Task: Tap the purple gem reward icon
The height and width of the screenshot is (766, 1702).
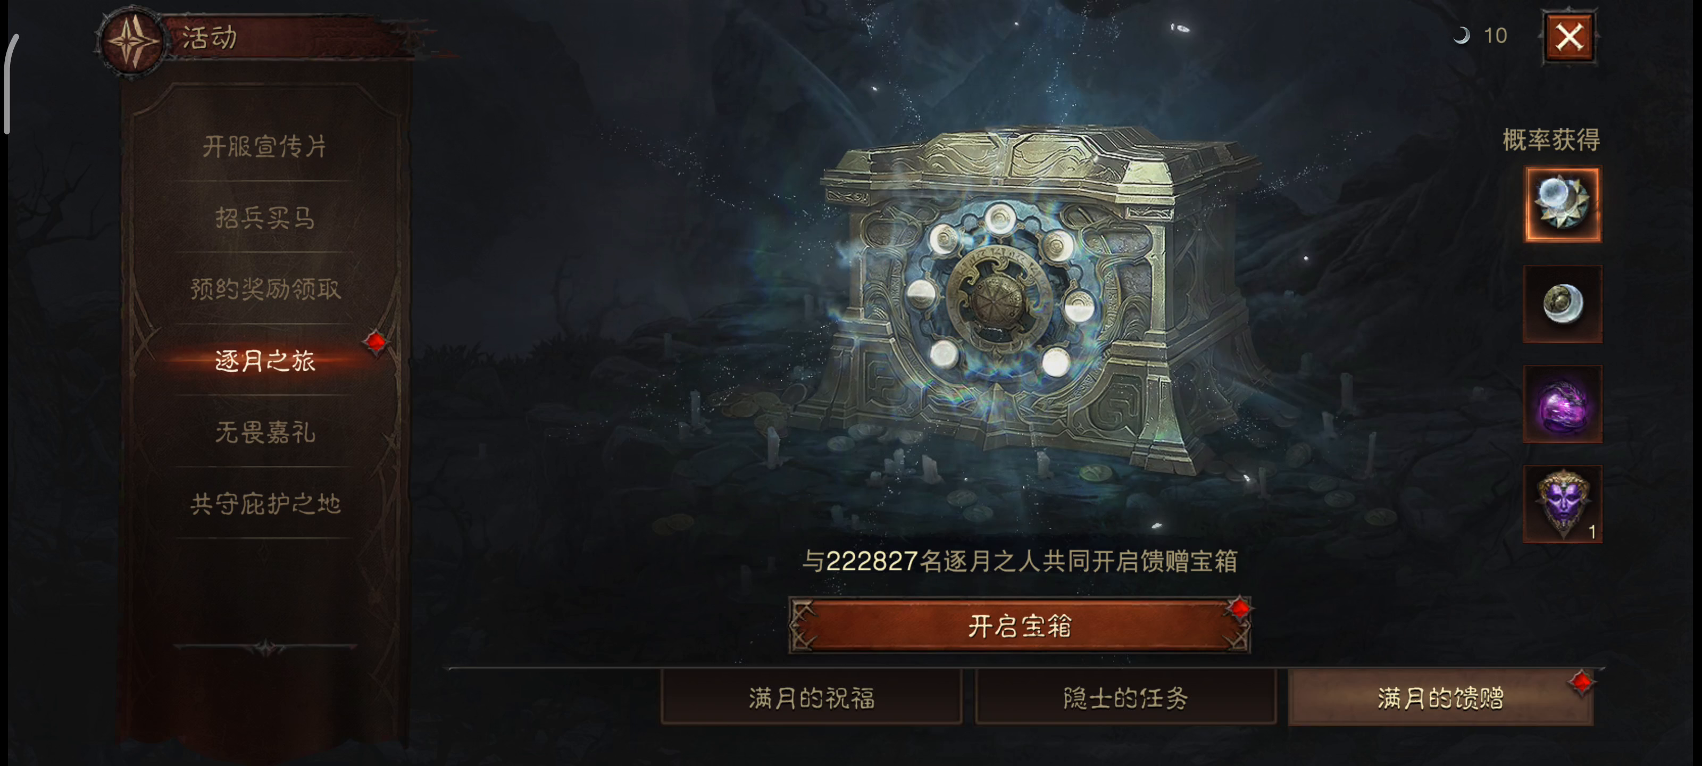Action: click(1563, 404)
